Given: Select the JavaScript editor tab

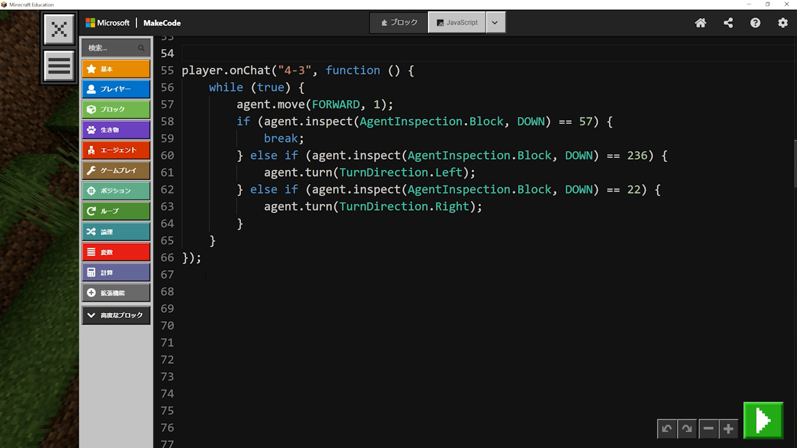Looking at the screenshot, I should click(457, 22).
